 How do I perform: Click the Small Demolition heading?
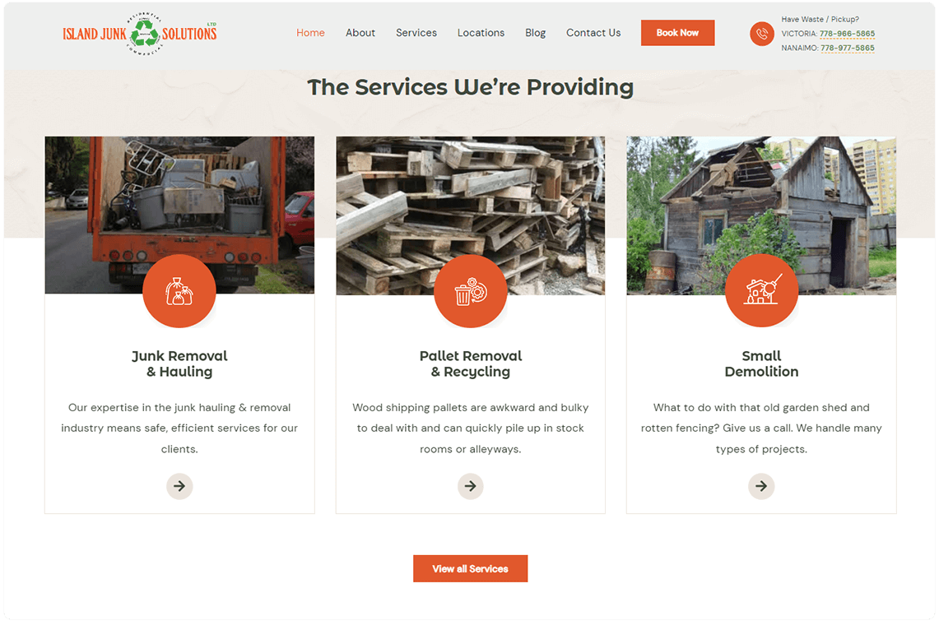point(761,364)
